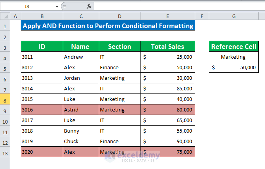Open the Name Box dropdown arrow
This screenshot has height=169, width=265.
click(57, 6)
